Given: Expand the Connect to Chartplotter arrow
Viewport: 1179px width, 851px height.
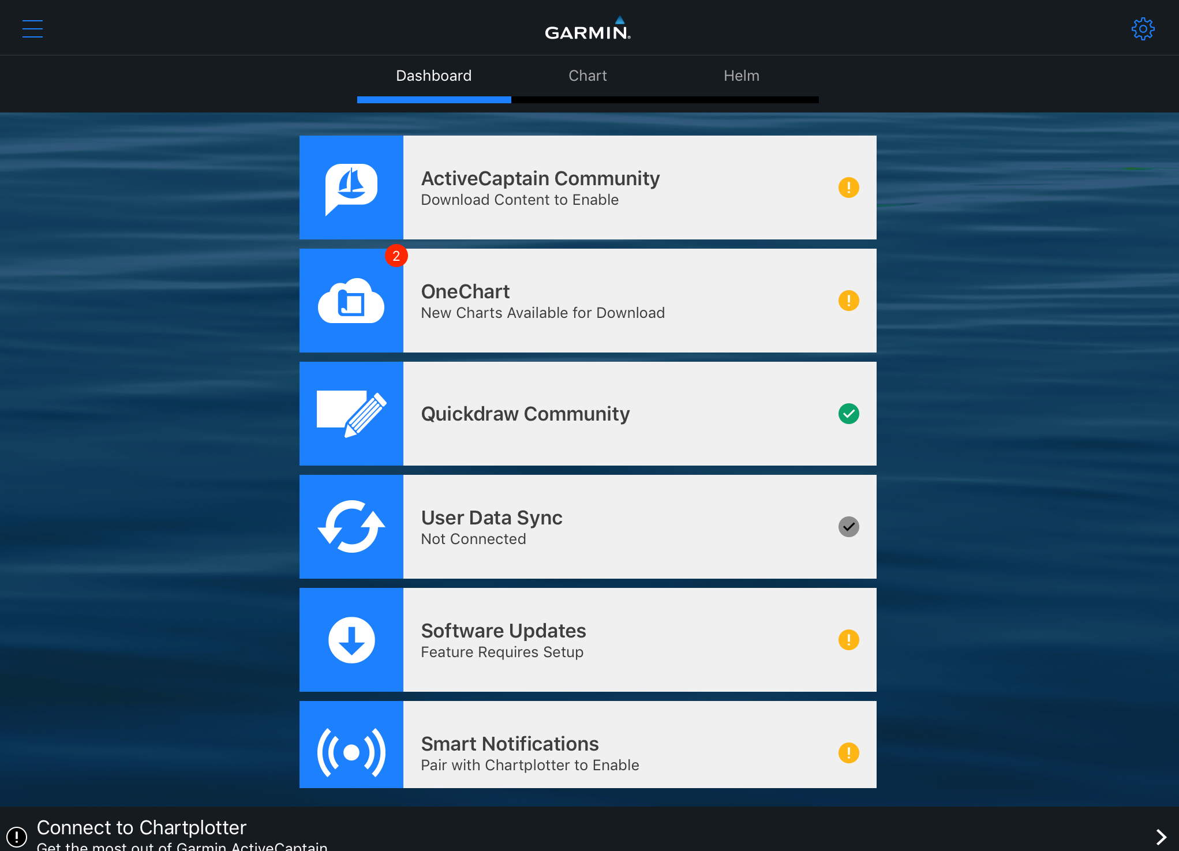Looking at the screenshot, I should click(x=1161, y=837).
